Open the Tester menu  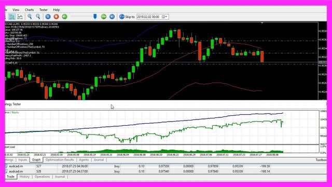[x=44, y=10]
